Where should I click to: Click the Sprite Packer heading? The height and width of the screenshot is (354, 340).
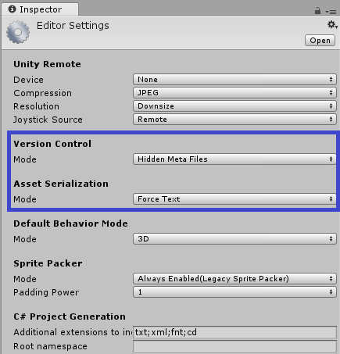tap(48, 263)
